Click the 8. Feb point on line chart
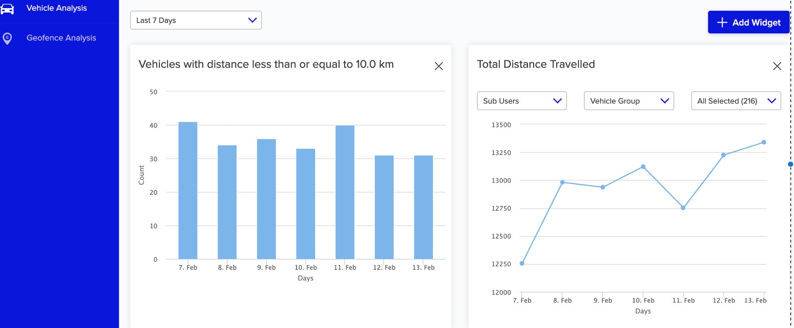Image resolution: width=794 pixels, height=328 pixels. [562, 182]
